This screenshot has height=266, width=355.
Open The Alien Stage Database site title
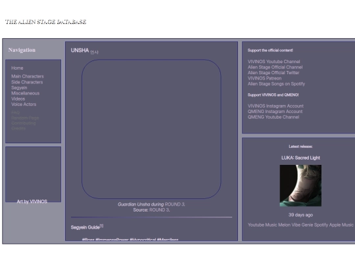(45, 22)
